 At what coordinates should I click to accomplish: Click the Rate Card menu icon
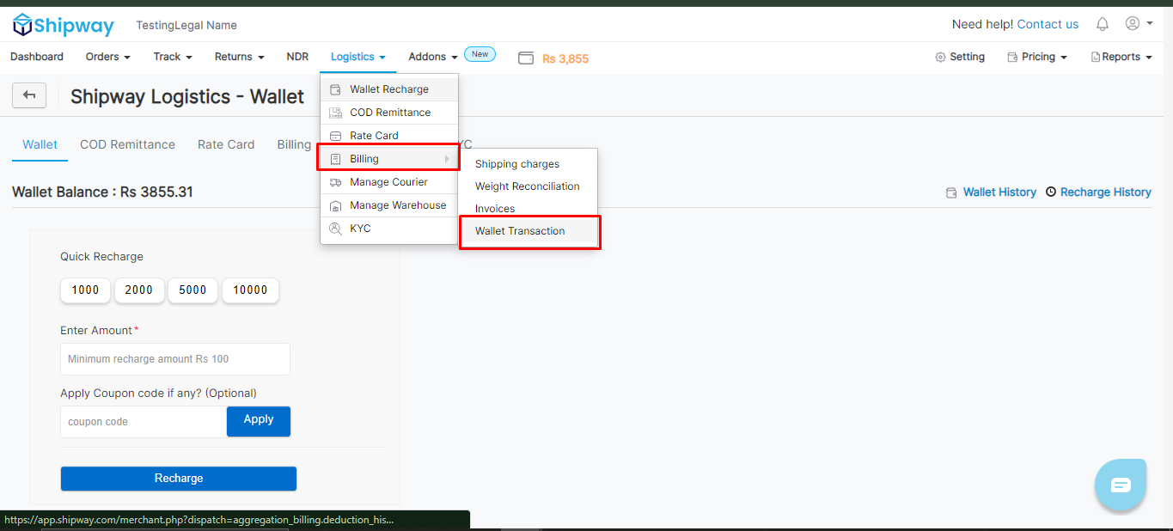click(335, 136)
